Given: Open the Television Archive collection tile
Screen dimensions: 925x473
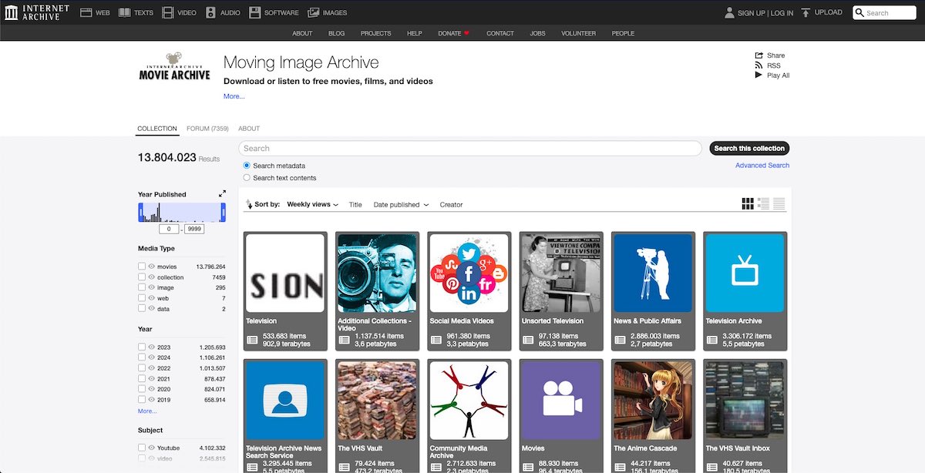Looking at the screenshot, I should 745,290.
